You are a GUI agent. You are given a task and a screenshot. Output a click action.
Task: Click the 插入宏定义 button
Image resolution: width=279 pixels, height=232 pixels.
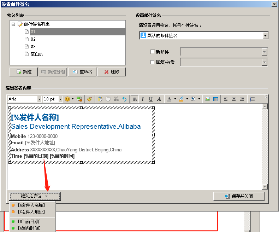click(35, 196)
